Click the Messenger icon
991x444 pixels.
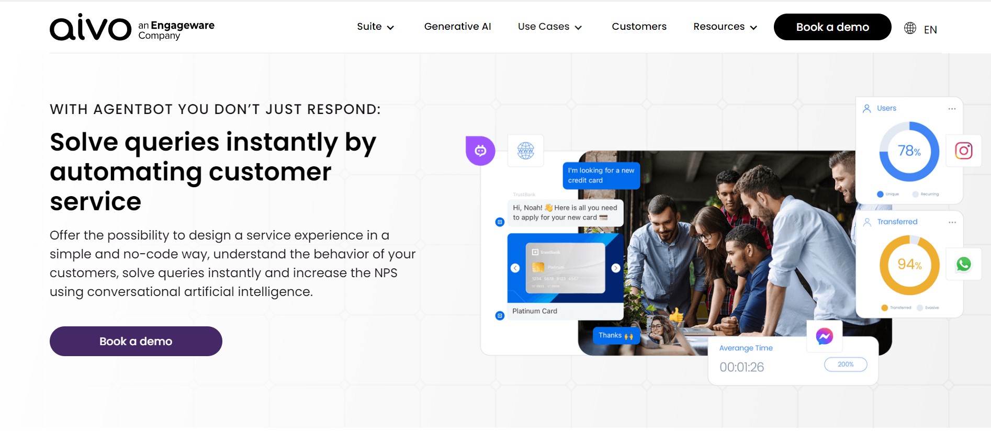825,336
